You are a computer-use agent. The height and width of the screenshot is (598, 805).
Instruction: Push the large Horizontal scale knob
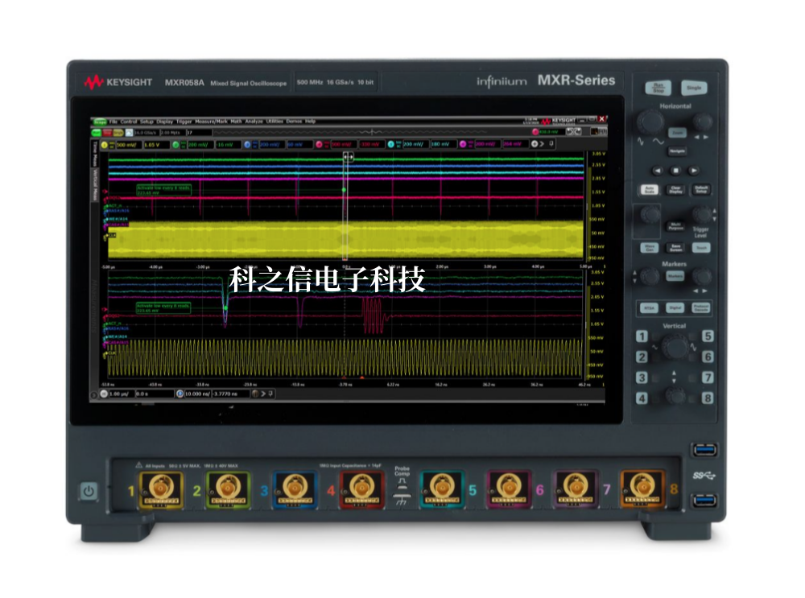[x=650, y=122]
